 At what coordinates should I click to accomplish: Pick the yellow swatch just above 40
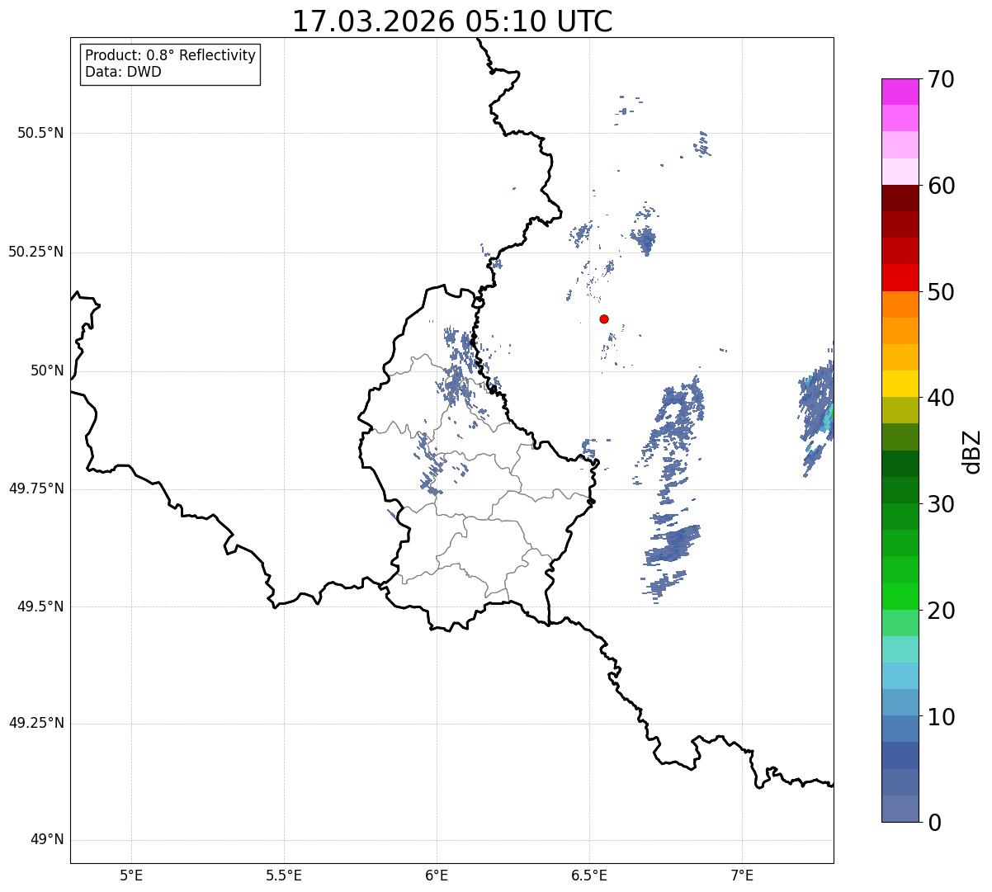pos(900,384)
